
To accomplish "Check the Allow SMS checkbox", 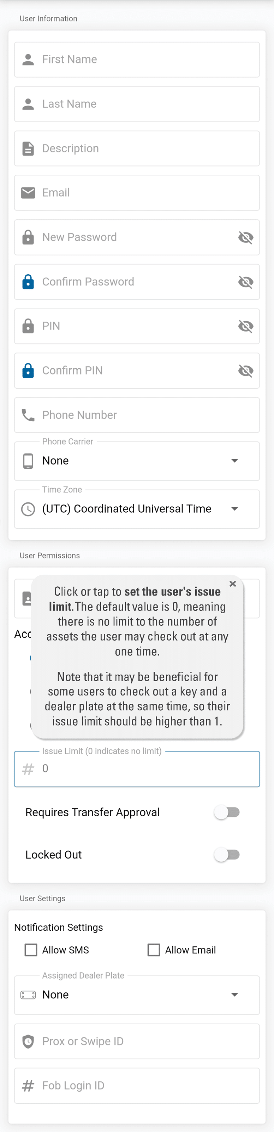I will click(31, 950).
